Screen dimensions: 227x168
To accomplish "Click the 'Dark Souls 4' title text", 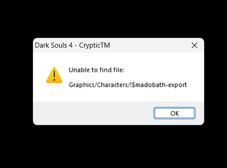I will pos(54,45).
